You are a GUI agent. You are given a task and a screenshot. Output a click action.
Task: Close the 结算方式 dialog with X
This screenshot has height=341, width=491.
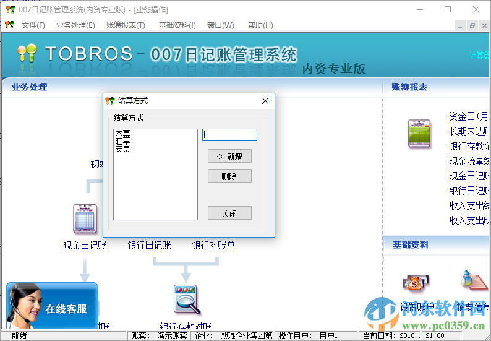coord(265,101)
